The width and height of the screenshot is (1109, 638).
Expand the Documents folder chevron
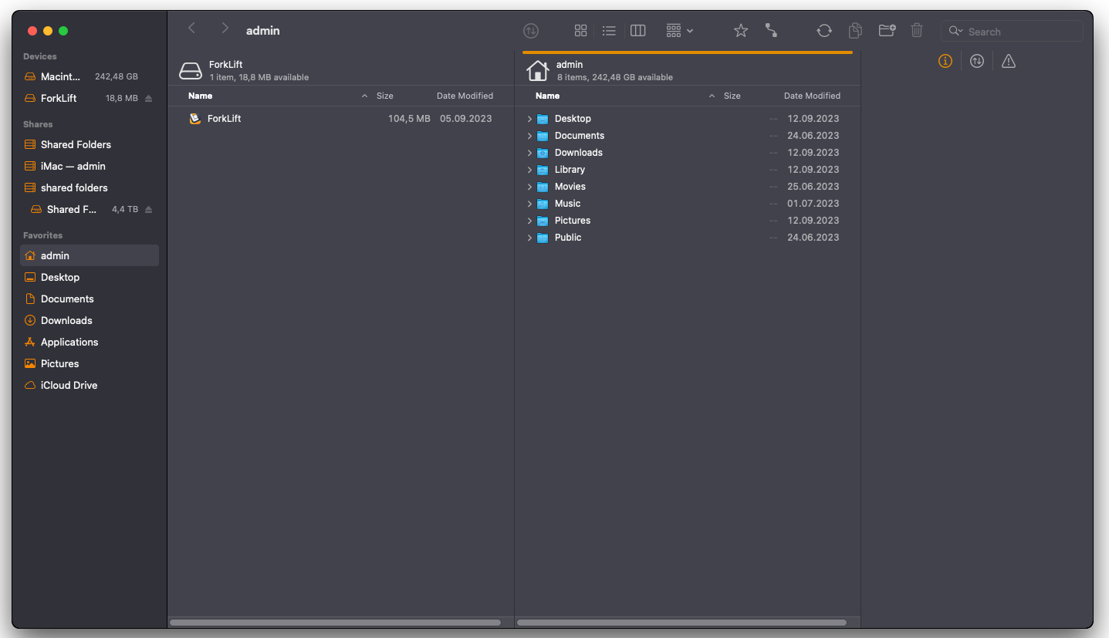coord(529,136)
